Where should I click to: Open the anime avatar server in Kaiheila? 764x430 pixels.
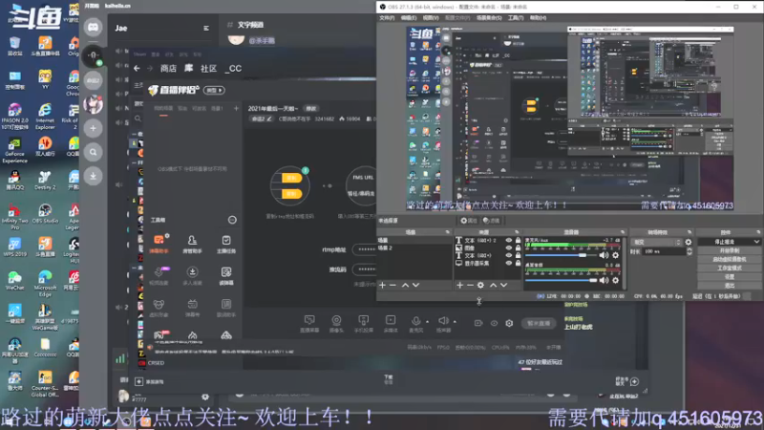pyautogui.click(x=93, y=104)
